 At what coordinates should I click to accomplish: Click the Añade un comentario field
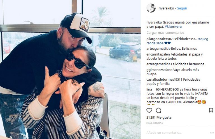(177, 133)
